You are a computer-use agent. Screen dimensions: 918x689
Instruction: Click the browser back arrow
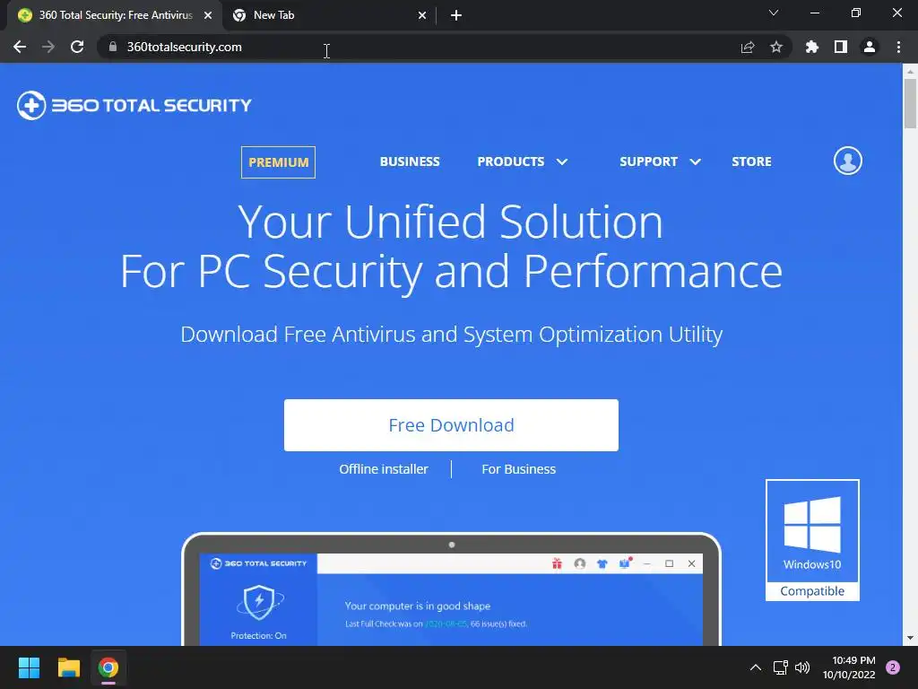click(20, 47)
